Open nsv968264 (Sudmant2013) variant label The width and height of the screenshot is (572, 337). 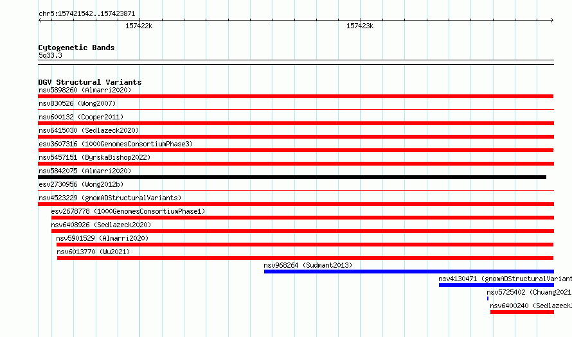pyautogui.click(x=308, y=265)
